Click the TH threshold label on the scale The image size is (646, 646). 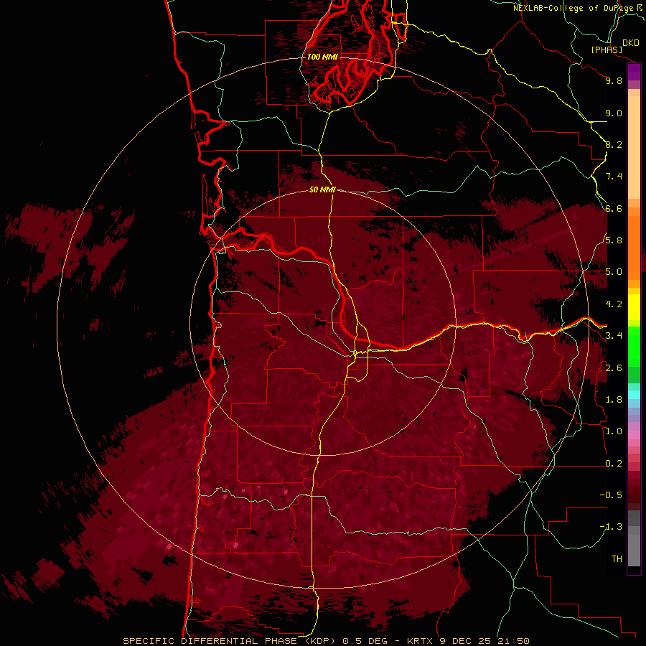(x=617, y=559)
